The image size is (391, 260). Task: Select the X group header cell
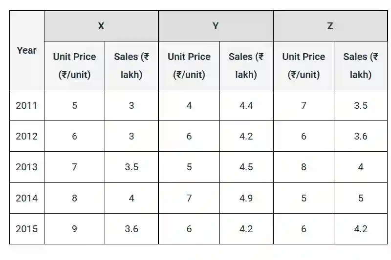(x=101, y=26)
